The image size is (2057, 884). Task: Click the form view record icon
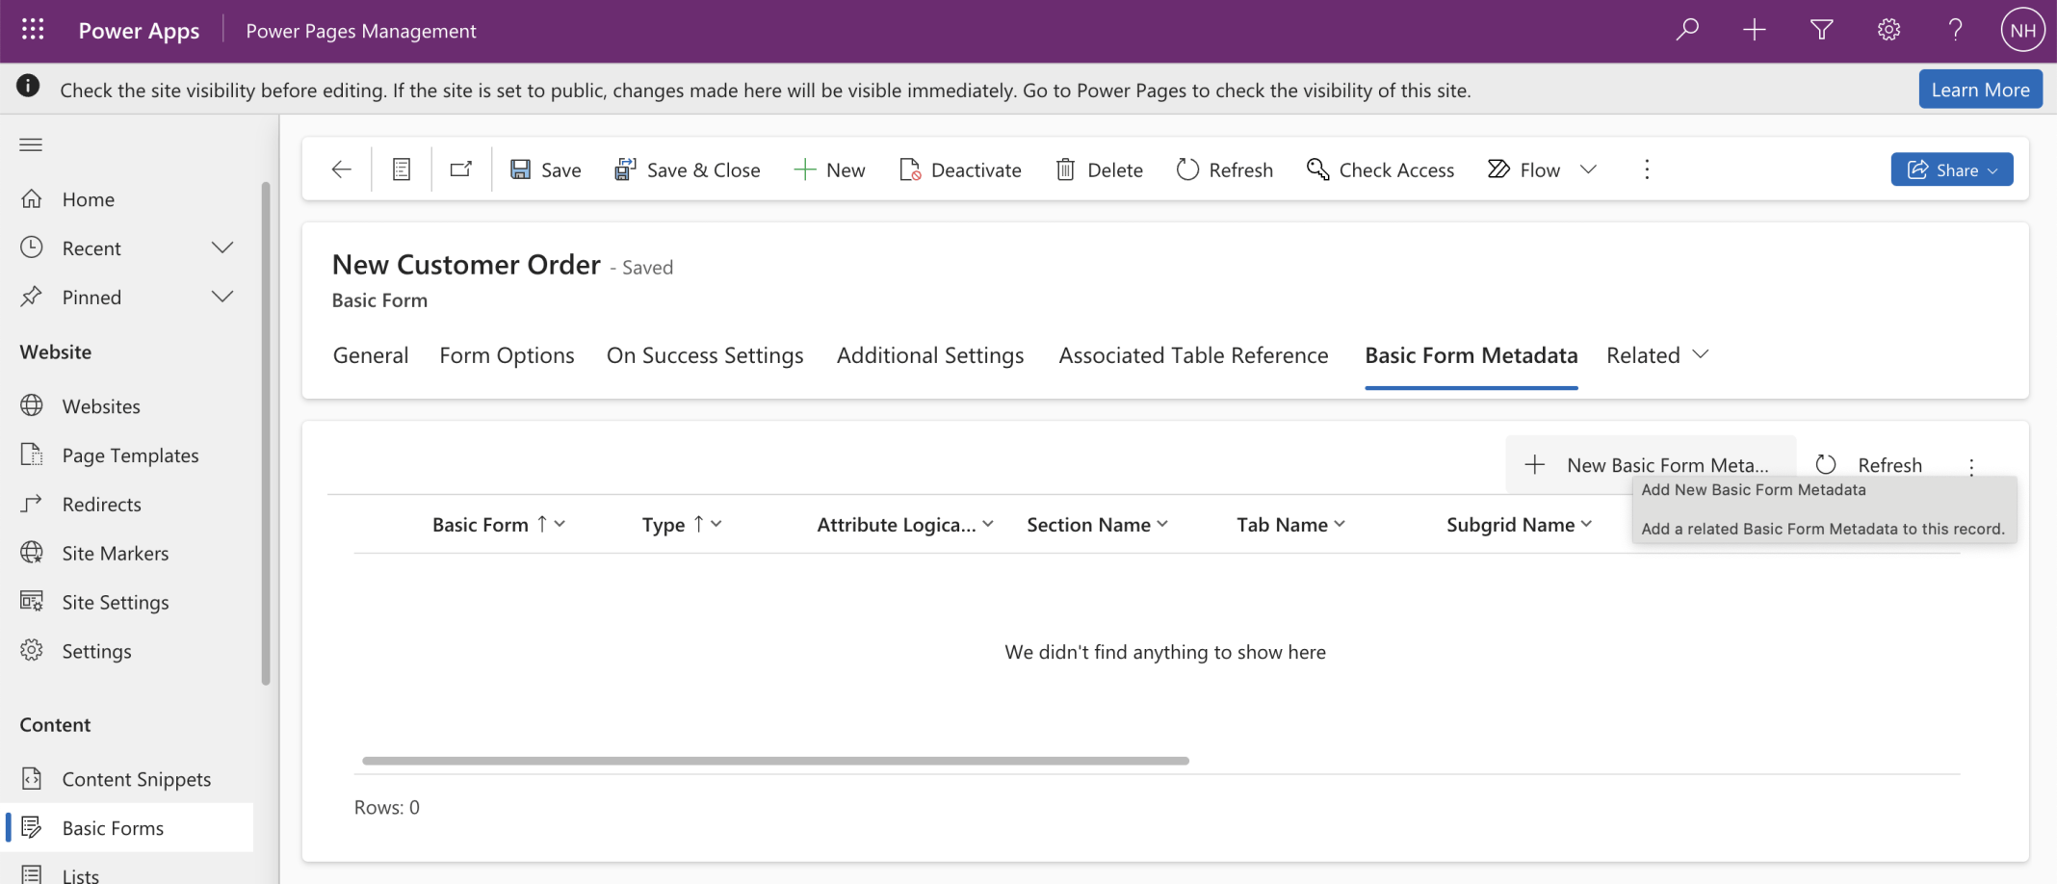(x=402, y=169)
